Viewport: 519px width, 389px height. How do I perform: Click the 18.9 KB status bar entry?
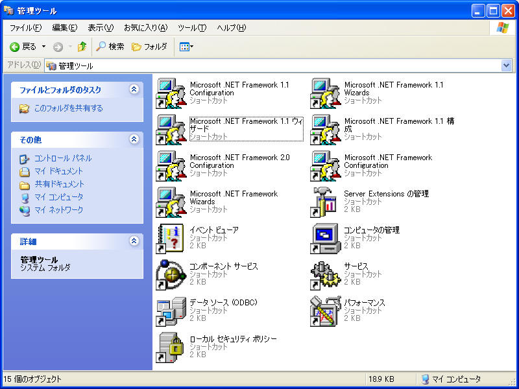[x=381, y=379]
